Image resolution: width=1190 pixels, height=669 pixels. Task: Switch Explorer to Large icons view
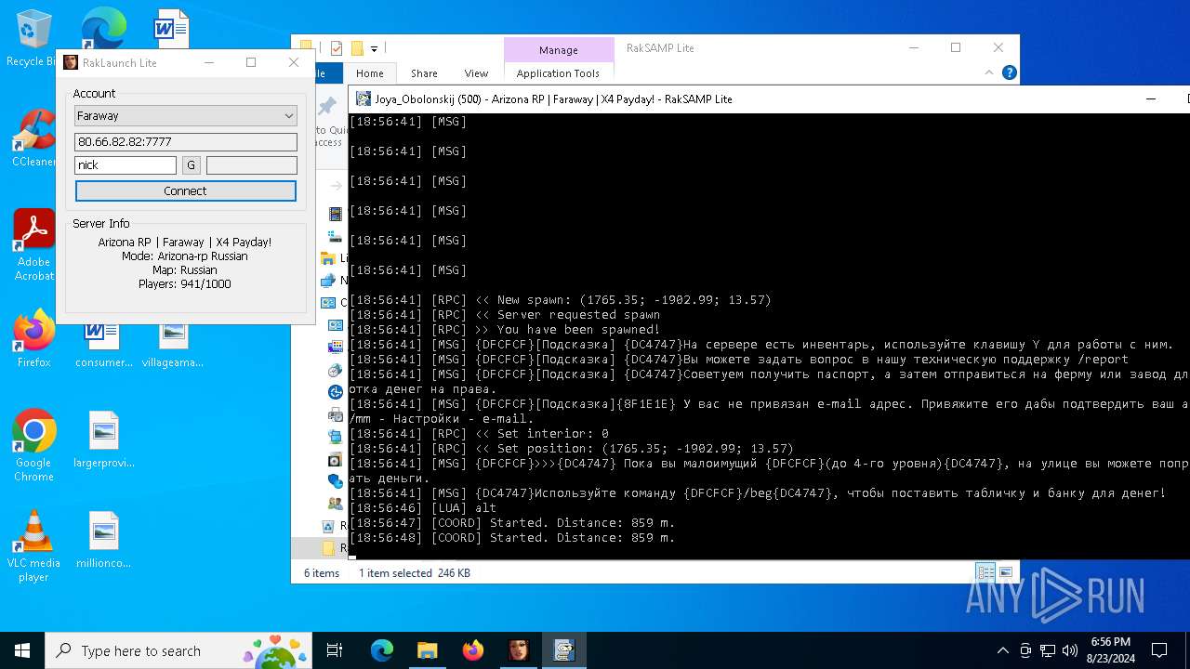point(1005,572)
